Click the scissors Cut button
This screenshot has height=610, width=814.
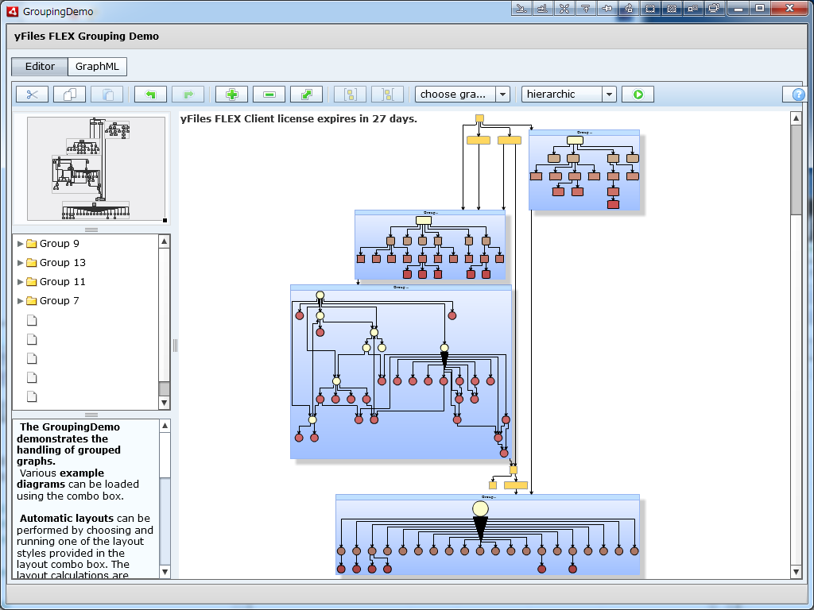[32, 95]
